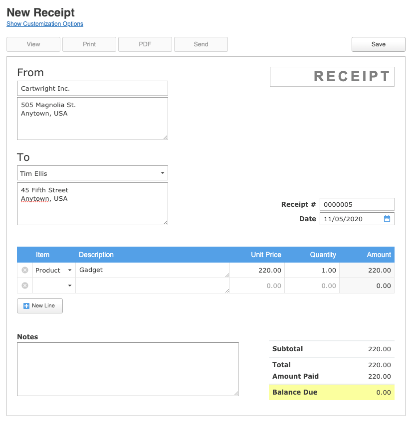
Task: Remove the Gadget line item
Action: (25, 270)
